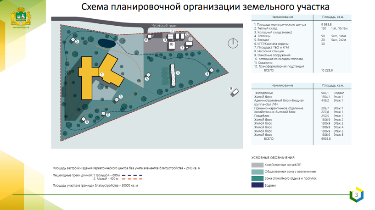375x210 pixels.
Task: Click the hatched green plot beside greenhouses
Action: click(x=165, y=76)
